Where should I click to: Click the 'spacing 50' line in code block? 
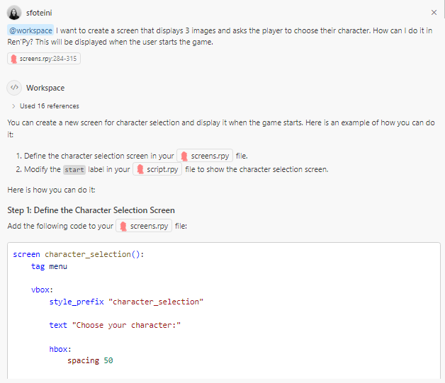[90, 360]
